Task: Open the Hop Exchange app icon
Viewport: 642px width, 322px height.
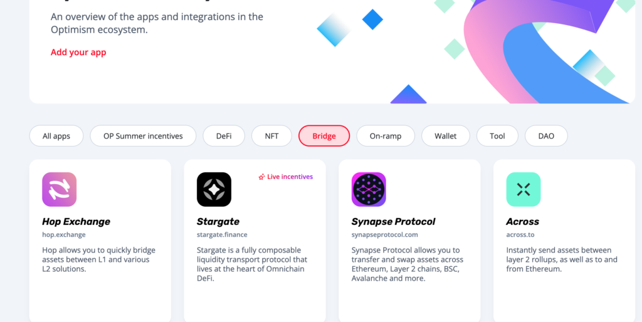Action: [60, 189]
